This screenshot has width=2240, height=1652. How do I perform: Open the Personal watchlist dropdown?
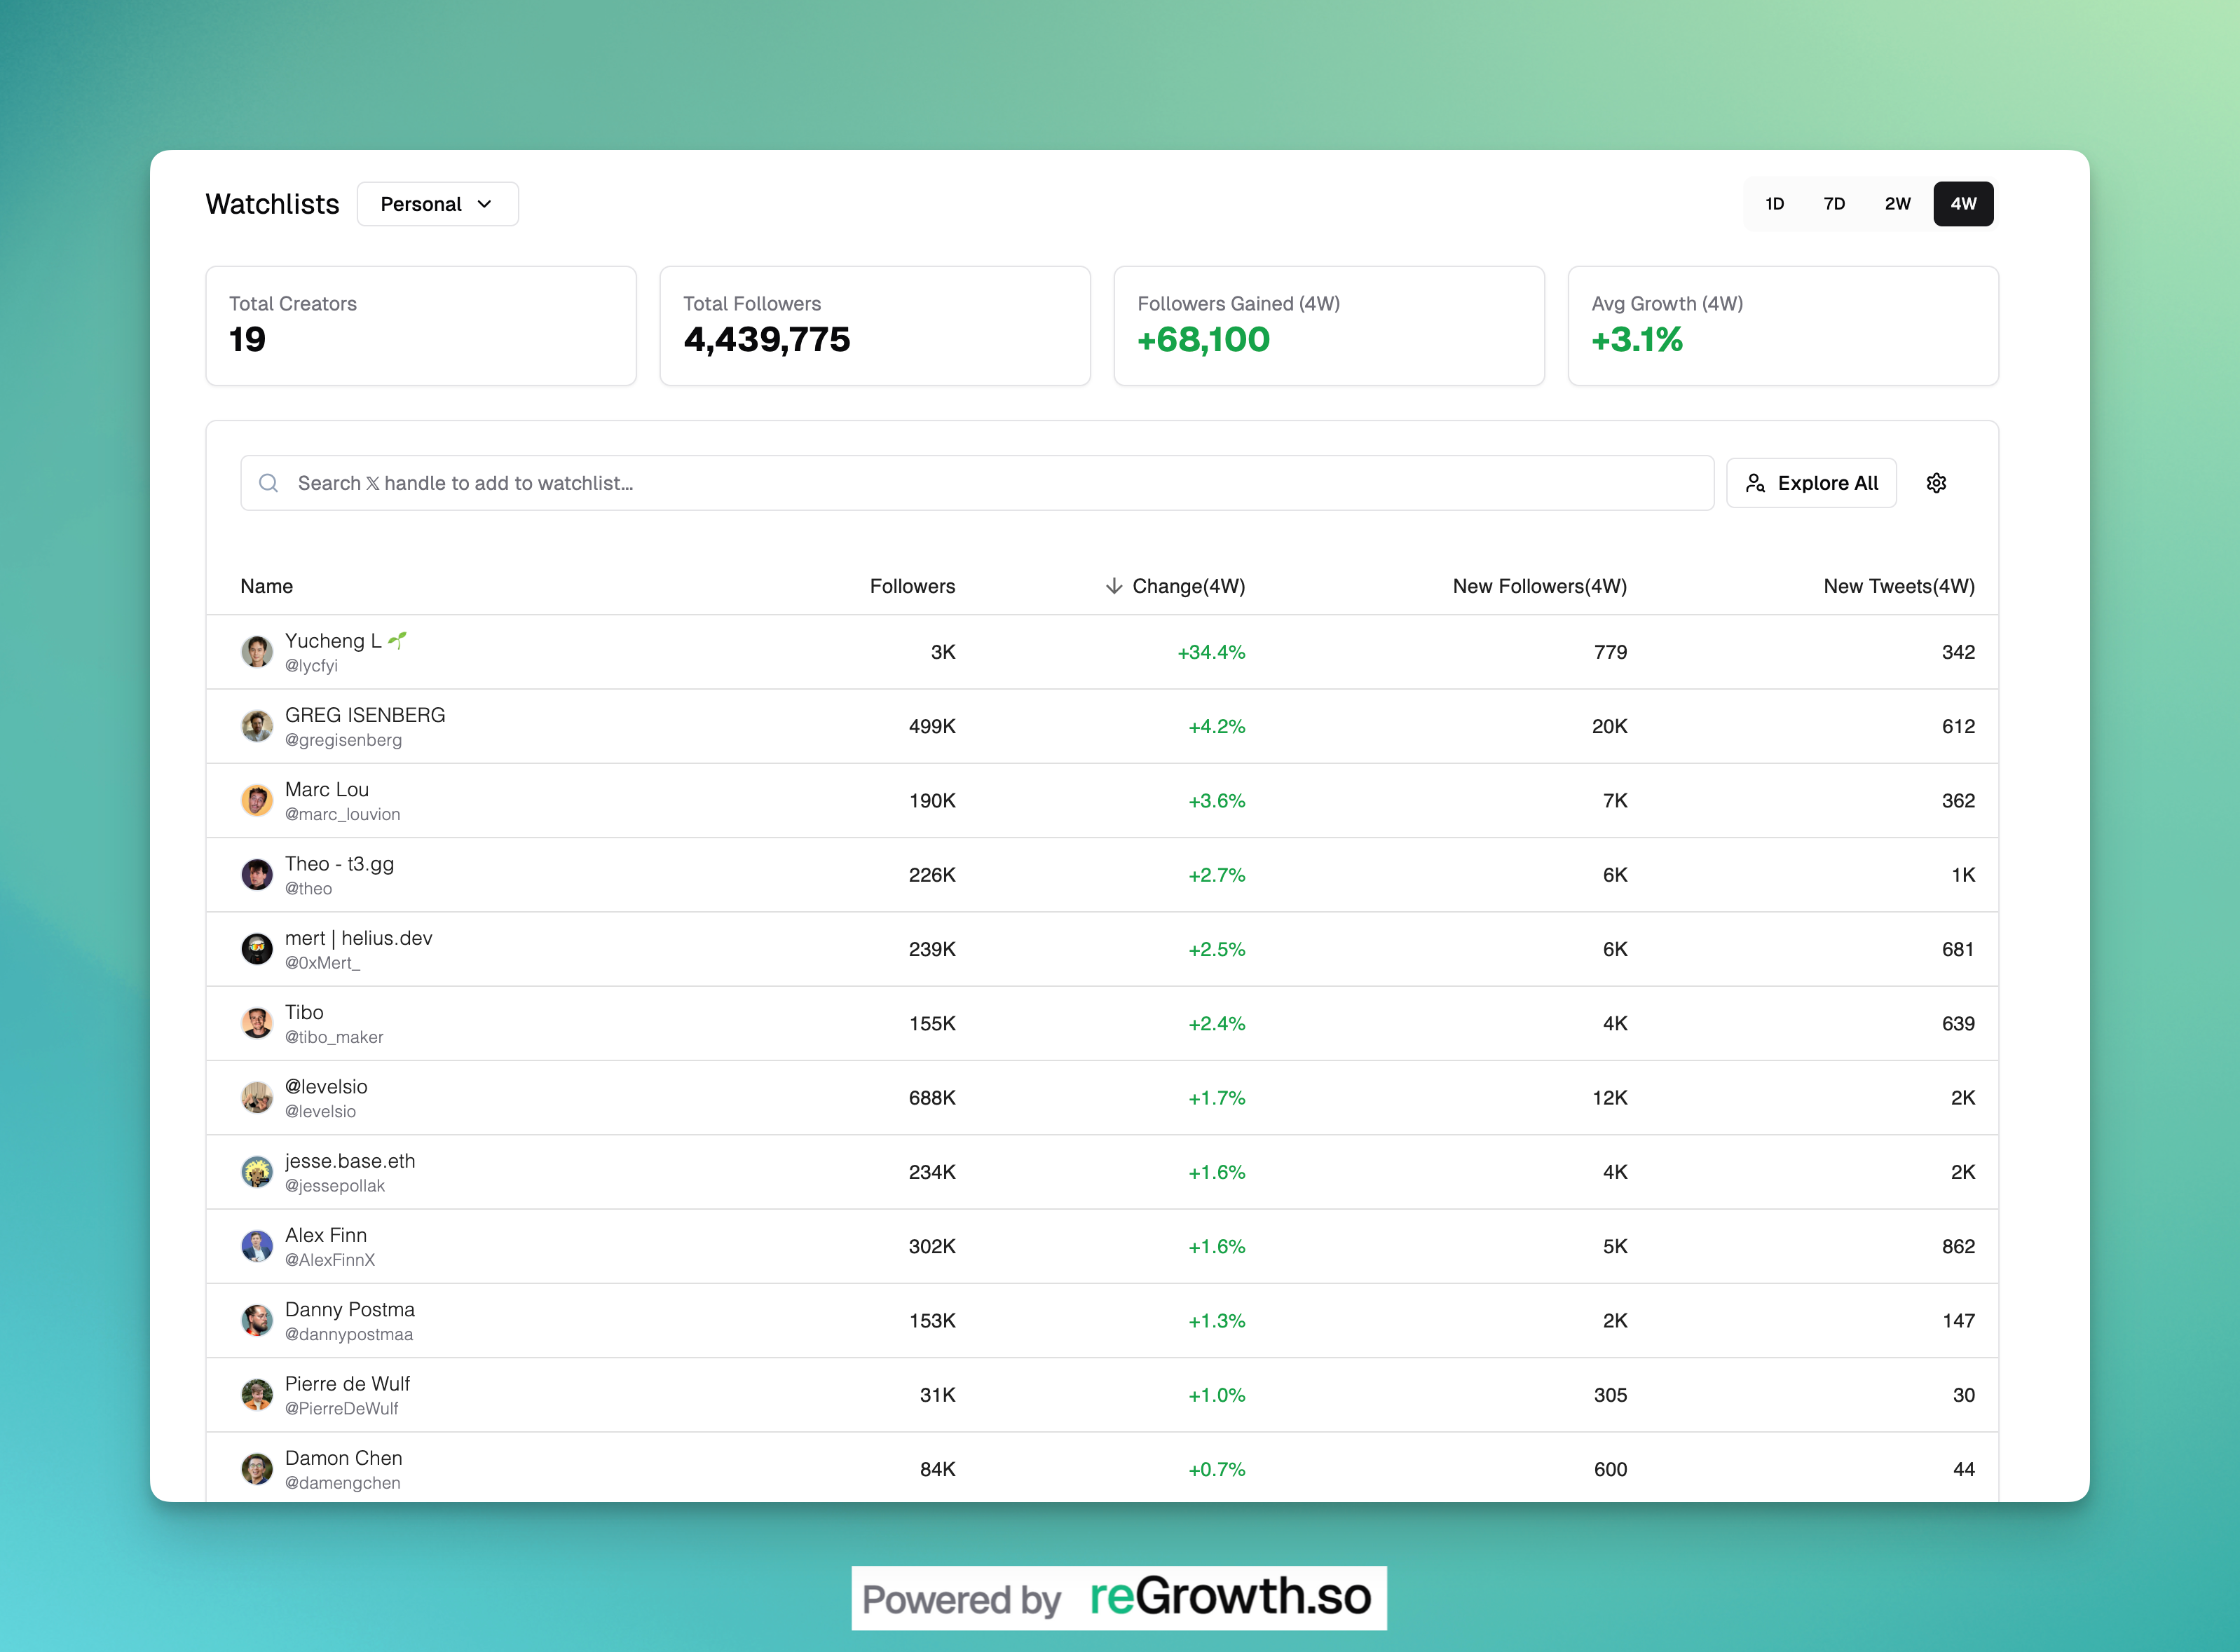[x=437, y=204]
